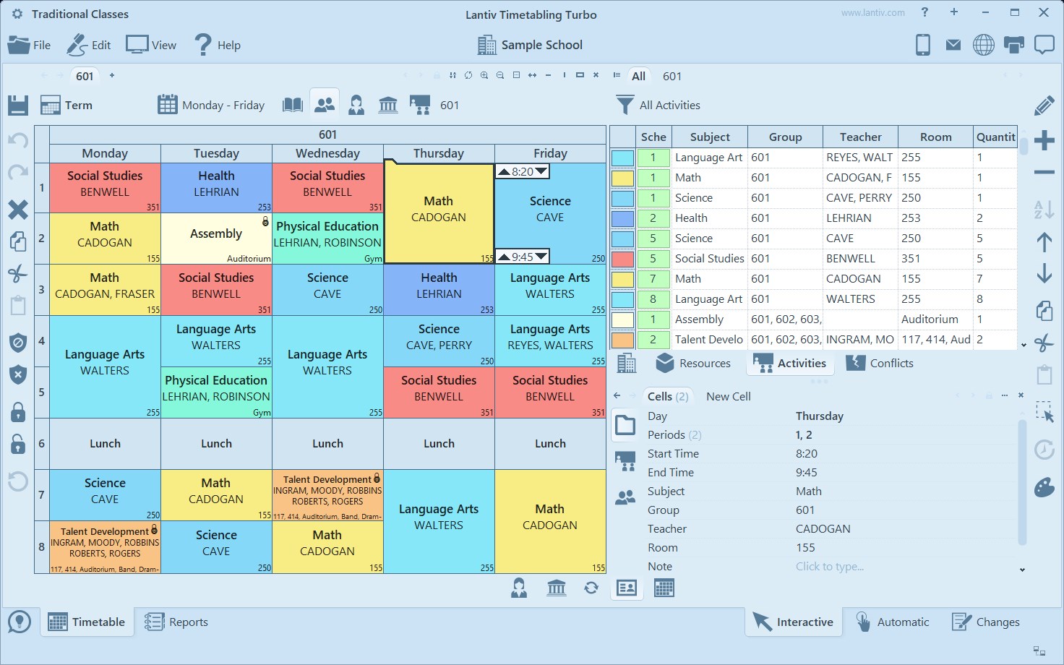The height and width of the screenshot is (665, 1064).
Task: Select the rooms building view icon
Action: 388,105
